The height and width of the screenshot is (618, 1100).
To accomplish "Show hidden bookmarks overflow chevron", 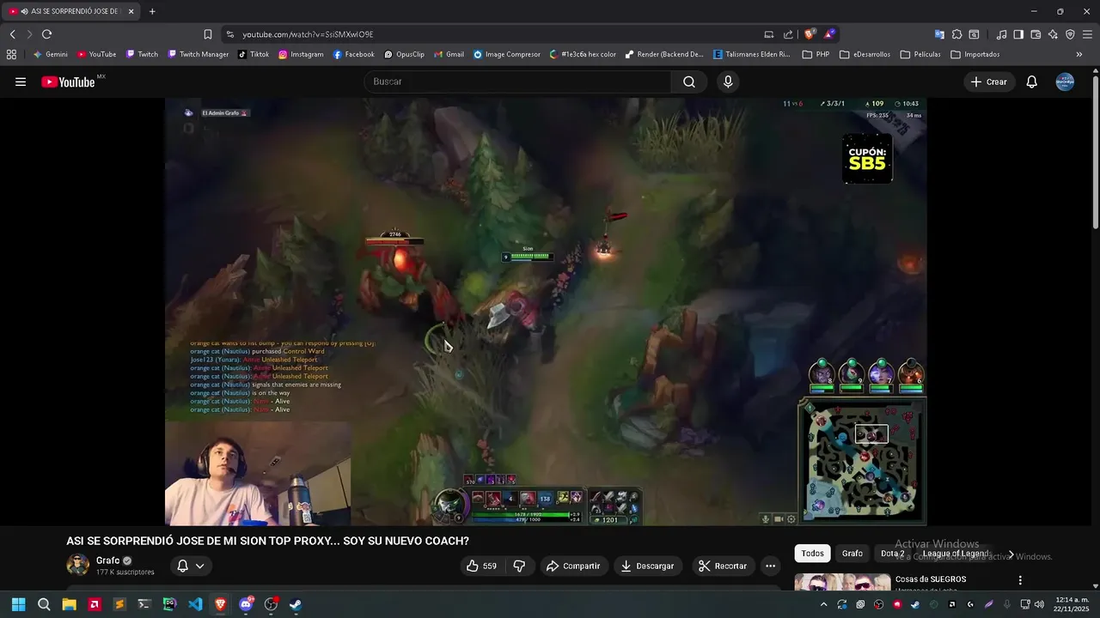I will [x=1079, y=54].
